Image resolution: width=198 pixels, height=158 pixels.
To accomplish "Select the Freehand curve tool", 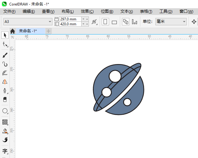I will (5, 64).
